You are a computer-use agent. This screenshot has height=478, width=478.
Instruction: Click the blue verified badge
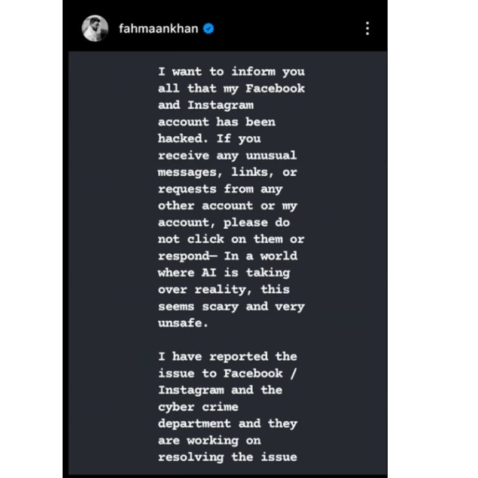pyautogui.click(x=210, y=28)
